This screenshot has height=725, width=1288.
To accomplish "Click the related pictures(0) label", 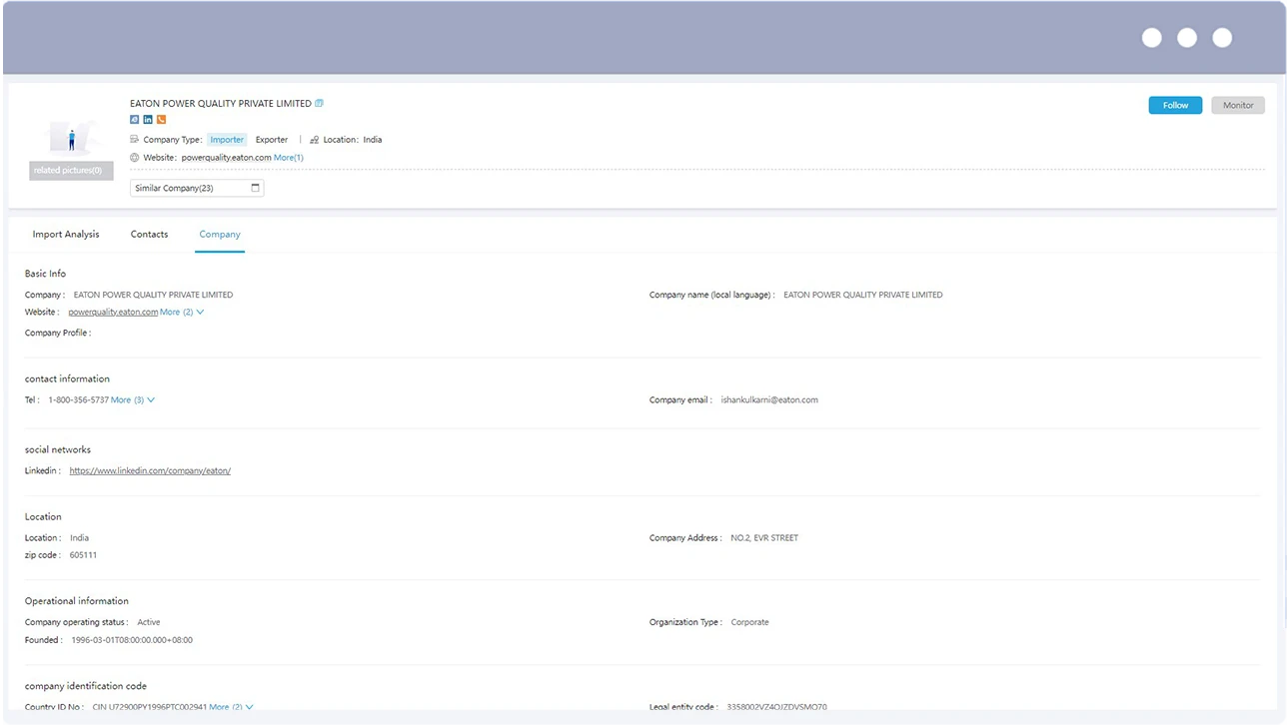I will (x=71, y=171).
